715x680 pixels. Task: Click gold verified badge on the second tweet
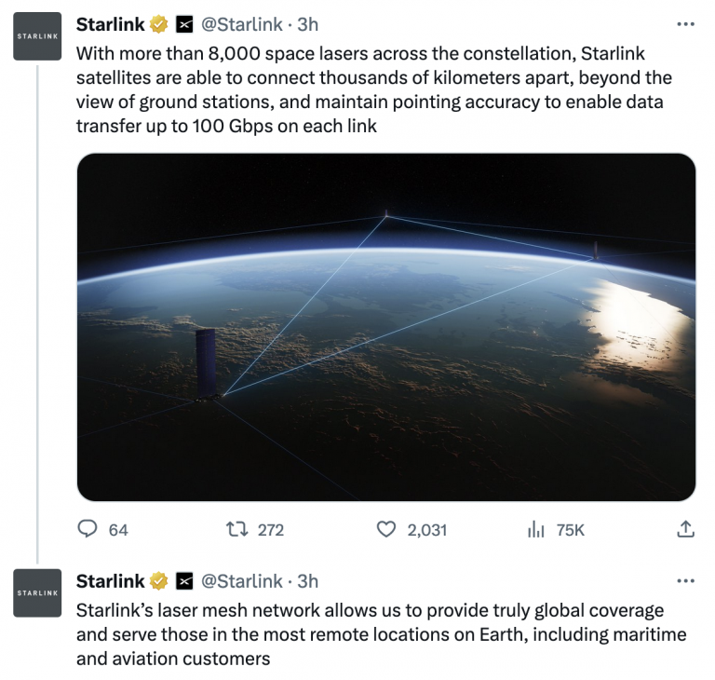click(159, 581)
